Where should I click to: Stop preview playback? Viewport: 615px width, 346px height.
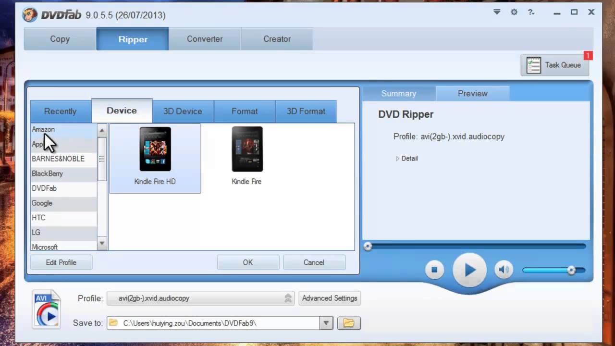tap(434, 270)
